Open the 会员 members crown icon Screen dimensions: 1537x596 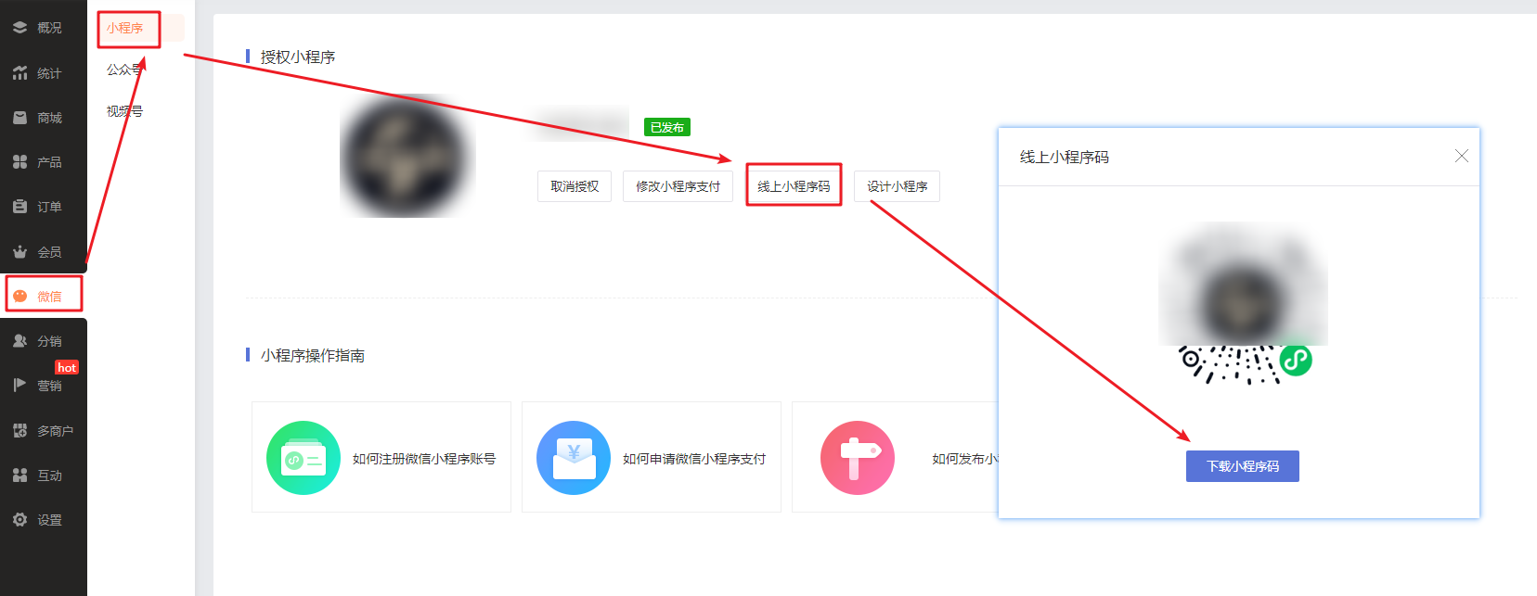click(19, 251)
